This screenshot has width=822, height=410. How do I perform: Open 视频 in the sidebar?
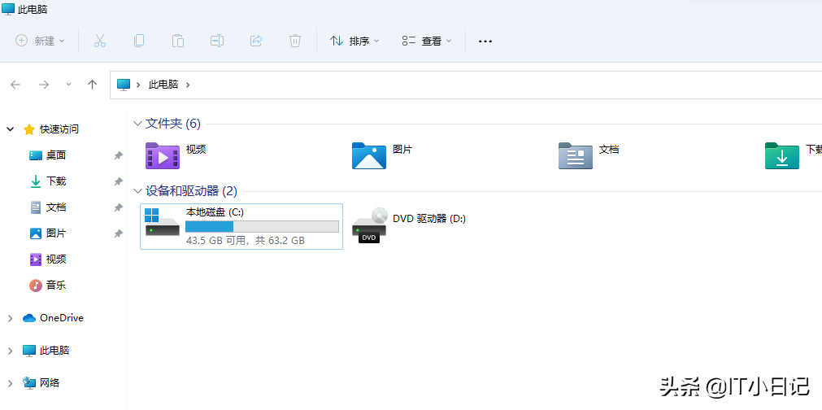[x=56, y=259]
